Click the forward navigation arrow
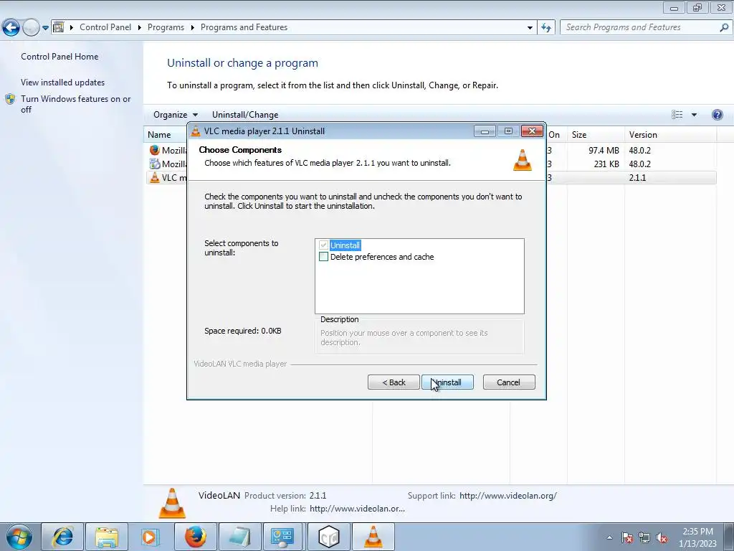Screen dimensions: 734x551 point(31,28)
